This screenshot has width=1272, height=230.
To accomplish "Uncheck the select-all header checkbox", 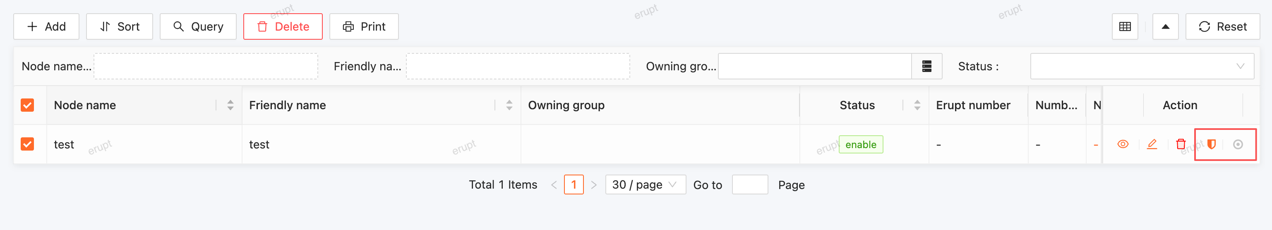I will [27, 105].
